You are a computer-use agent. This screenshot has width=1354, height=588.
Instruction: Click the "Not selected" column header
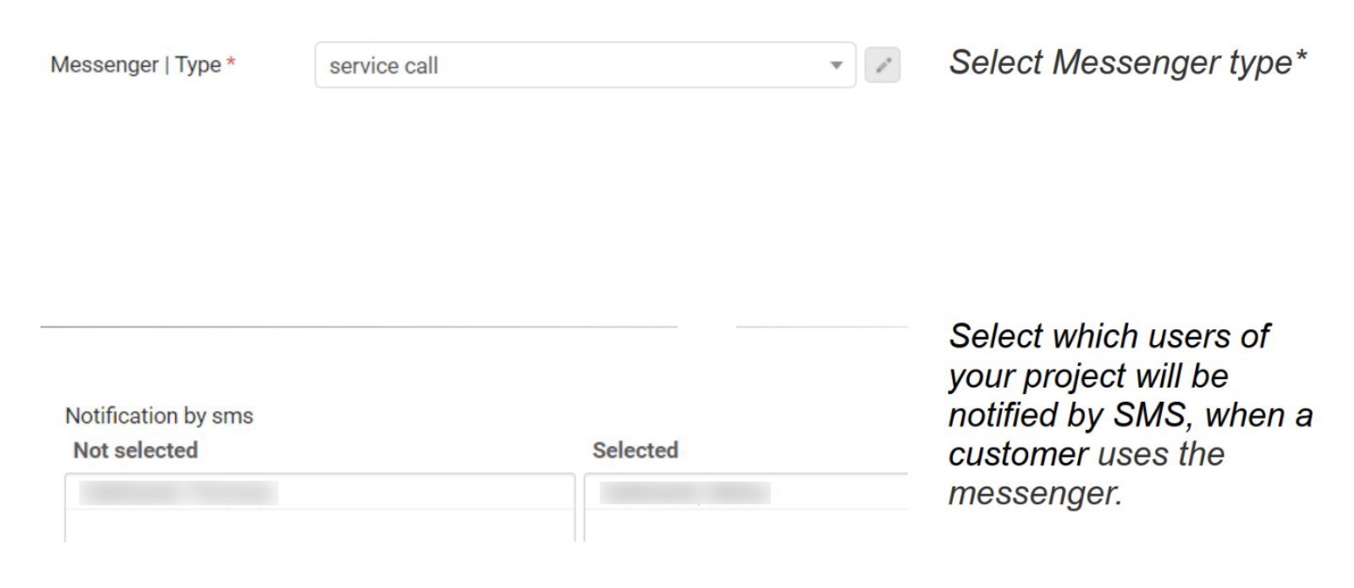point(135,450)
